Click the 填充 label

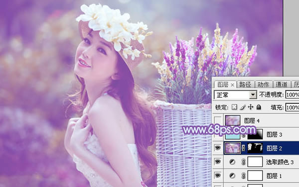click(277, 107)
